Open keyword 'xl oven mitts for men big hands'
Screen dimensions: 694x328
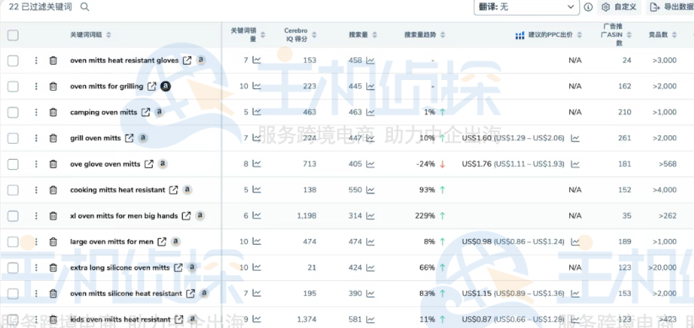point(124,216)
